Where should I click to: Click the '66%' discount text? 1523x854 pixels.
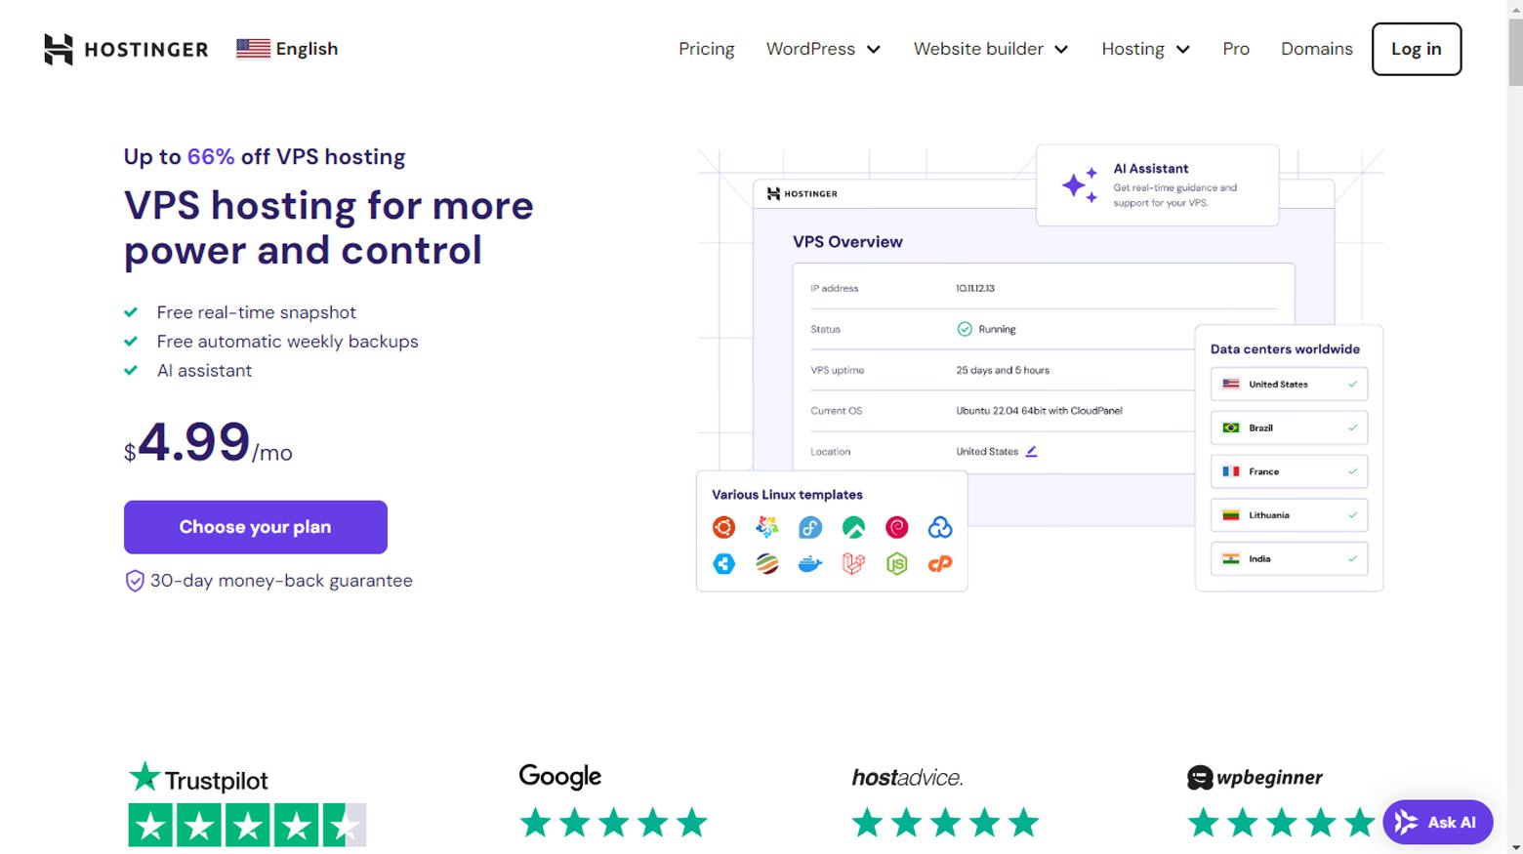211,157
